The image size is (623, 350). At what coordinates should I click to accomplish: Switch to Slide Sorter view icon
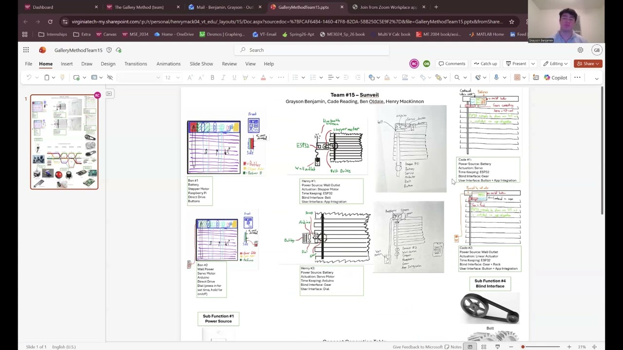pos(484,347)
